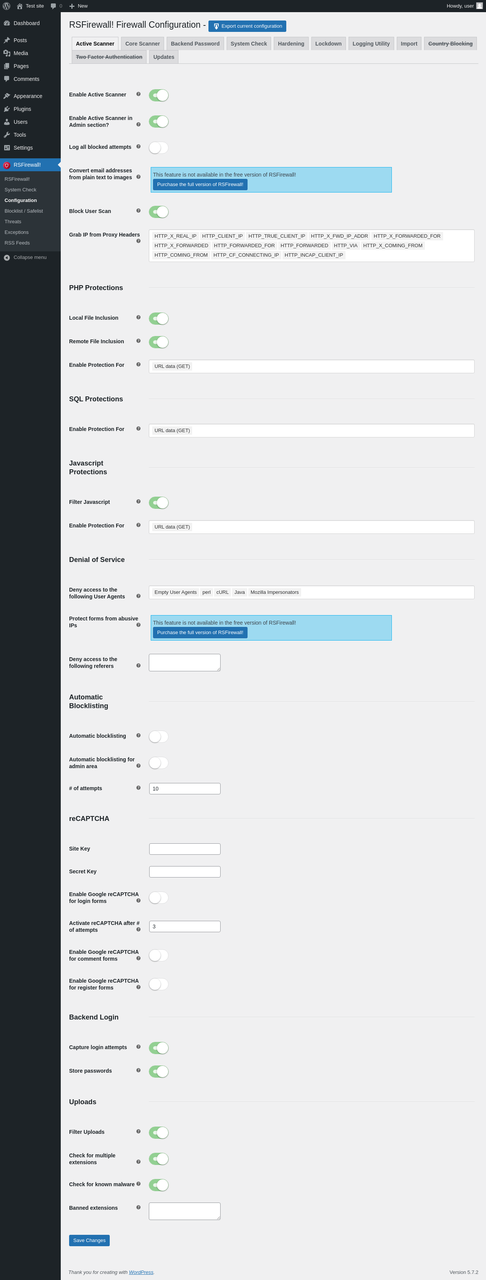Click the # of attempts input field
Viewport: 486px width, 1280px height.
[185, 789]
